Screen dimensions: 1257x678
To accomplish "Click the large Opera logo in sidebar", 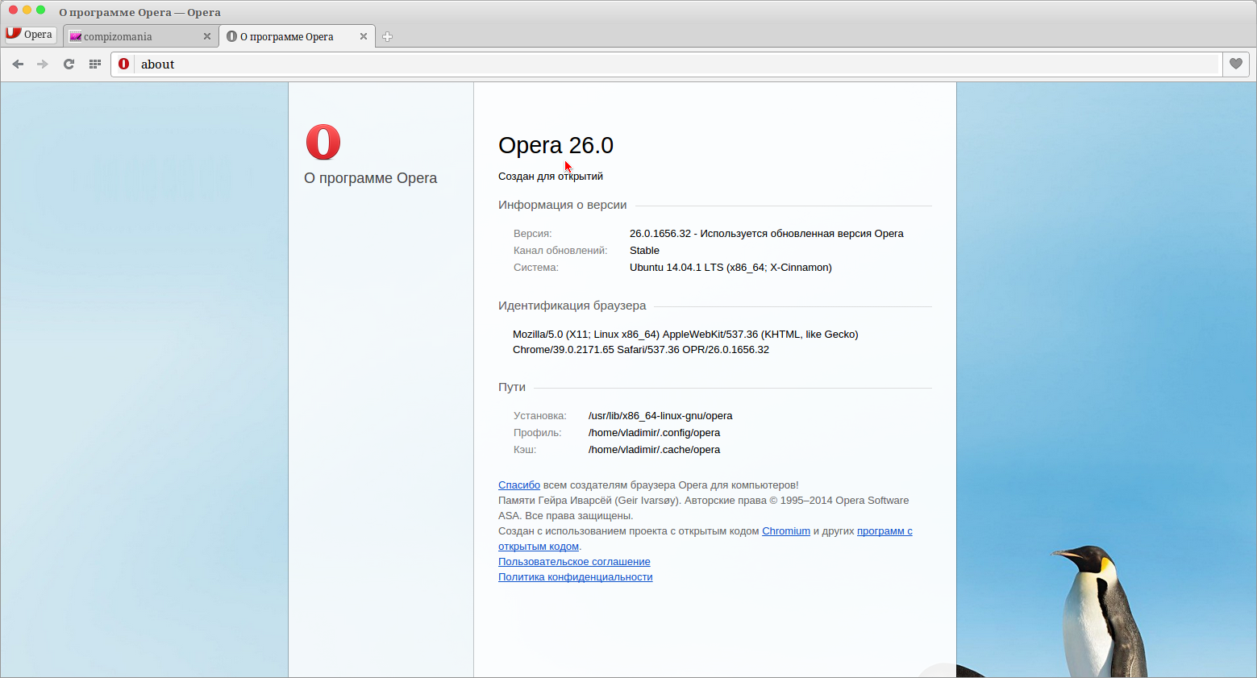I will point(323,143).
